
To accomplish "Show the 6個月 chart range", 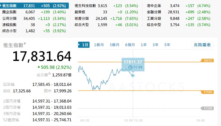I will 130,45.
